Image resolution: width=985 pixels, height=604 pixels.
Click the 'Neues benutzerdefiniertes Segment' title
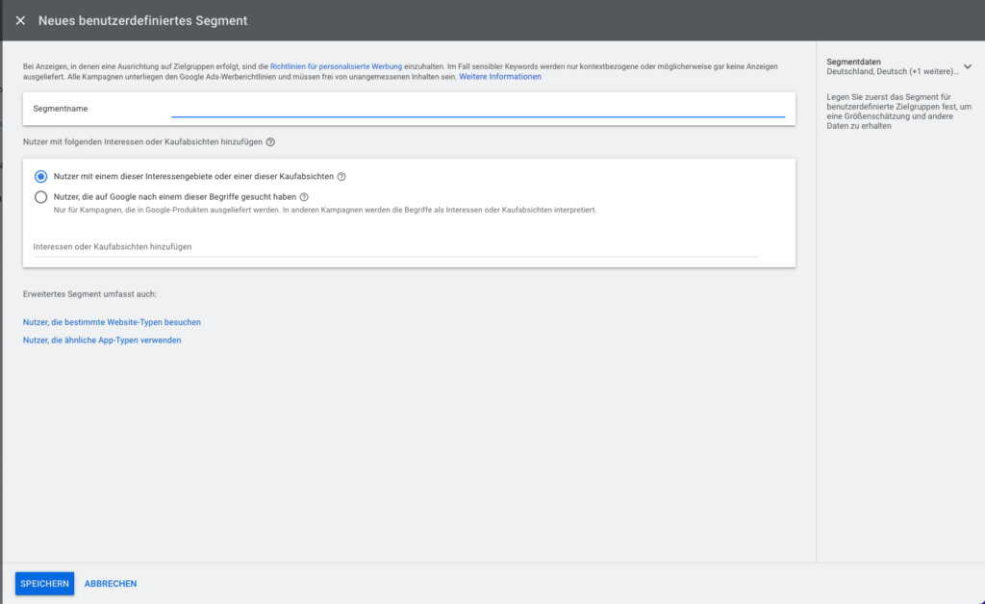[142, 20]
